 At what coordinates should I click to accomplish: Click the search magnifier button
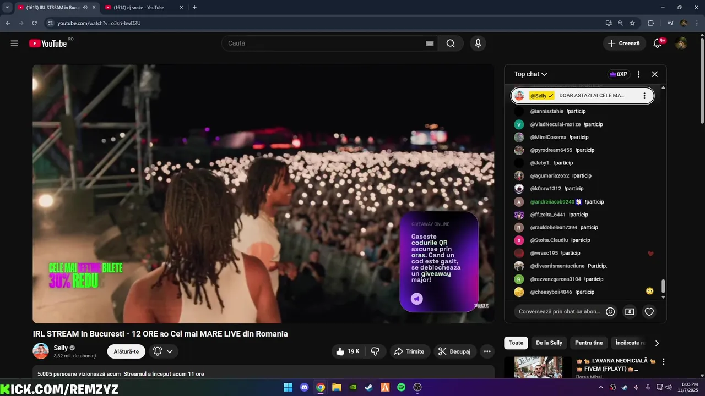click(451, 43)
